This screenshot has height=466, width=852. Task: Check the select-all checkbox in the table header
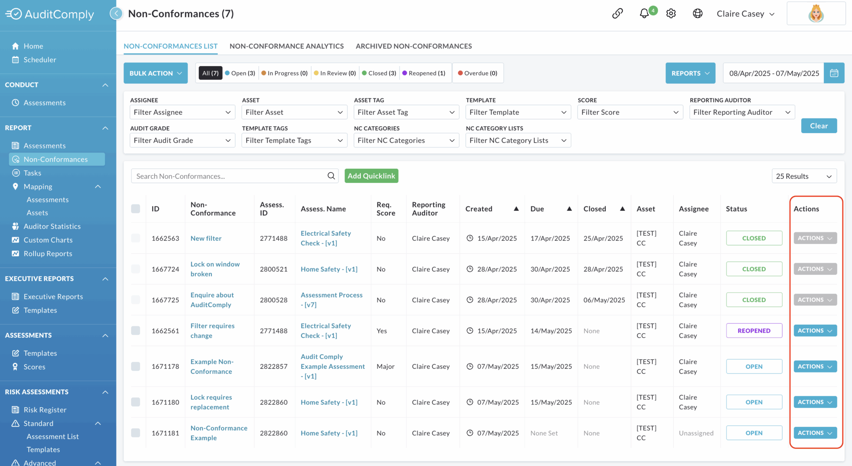[136, 209]
